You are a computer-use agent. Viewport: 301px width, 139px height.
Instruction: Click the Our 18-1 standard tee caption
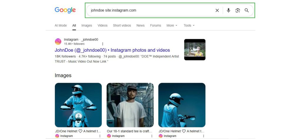(130, 131)
